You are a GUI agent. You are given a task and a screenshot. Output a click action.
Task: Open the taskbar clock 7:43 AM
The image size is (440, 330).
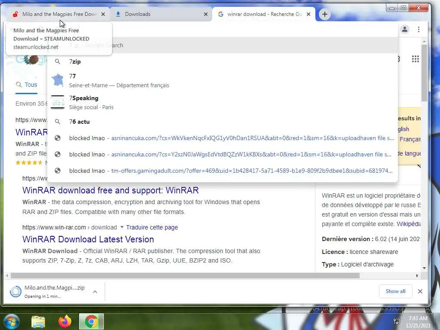point(418,322)
